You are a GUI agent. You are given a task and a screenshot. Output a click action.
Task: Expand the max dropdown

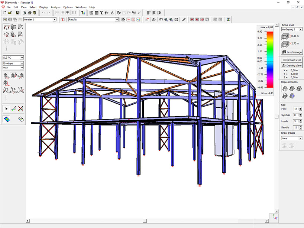point(22,68)
